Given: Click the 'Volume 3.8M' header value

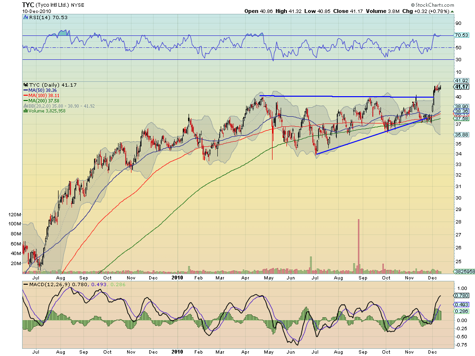Looking at the screenshot, I should [382, 11].
